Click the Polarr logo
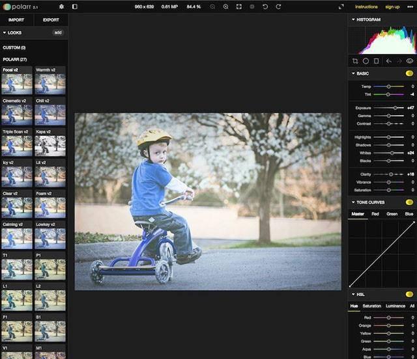 click(x=20, y=7)
